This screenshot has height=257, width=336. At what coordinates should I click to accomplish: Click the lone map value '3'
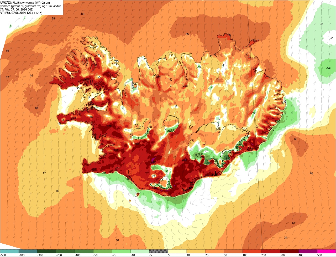[x=171, y=86]
